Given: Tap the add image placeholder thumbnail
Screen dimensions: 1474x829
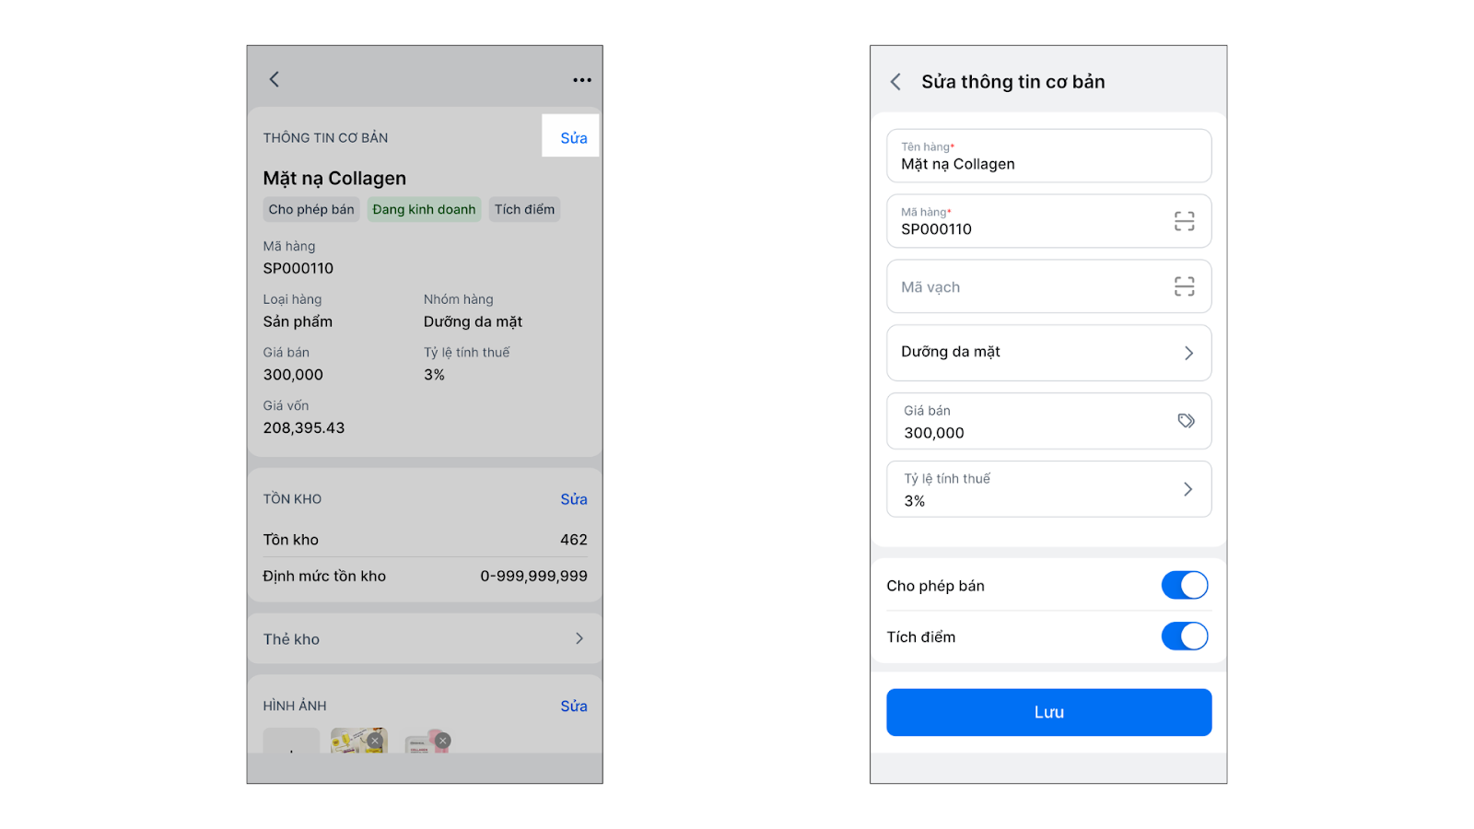Looking at the screenshot, I should (291, 741).
